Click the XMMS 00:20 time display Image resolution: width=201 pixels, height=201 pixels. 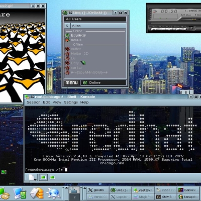point(169,12)
